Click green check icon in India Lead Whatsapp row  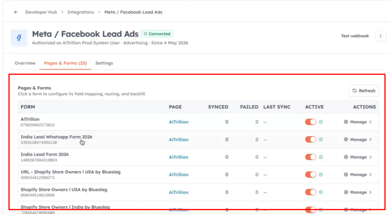[x=321, y=139]
